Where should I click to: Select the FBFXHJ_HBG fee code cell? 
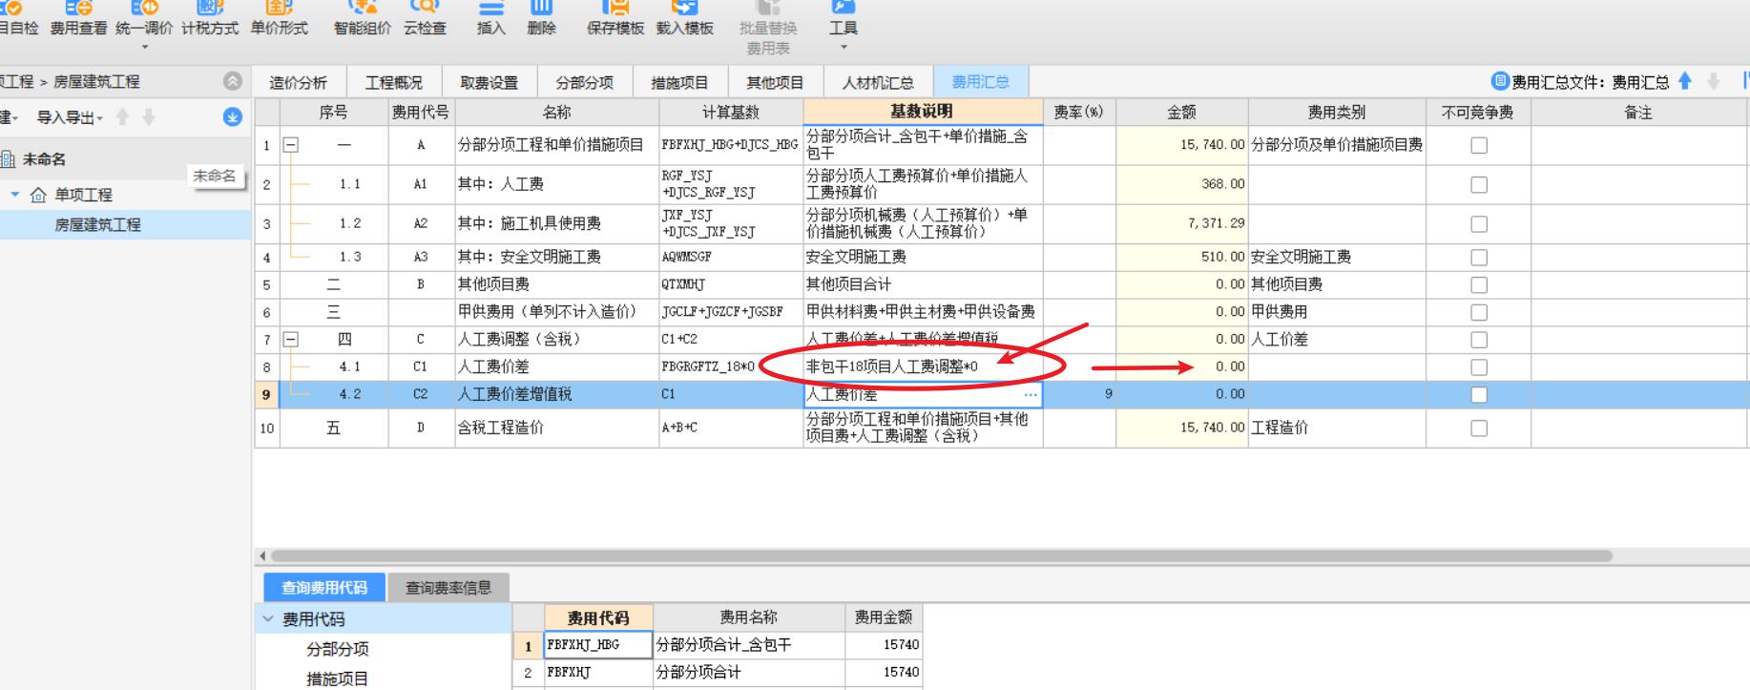598,645
